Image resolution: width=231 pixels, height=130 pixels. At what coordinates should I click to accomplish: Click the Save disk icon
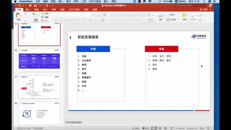(x=35, y=6)
